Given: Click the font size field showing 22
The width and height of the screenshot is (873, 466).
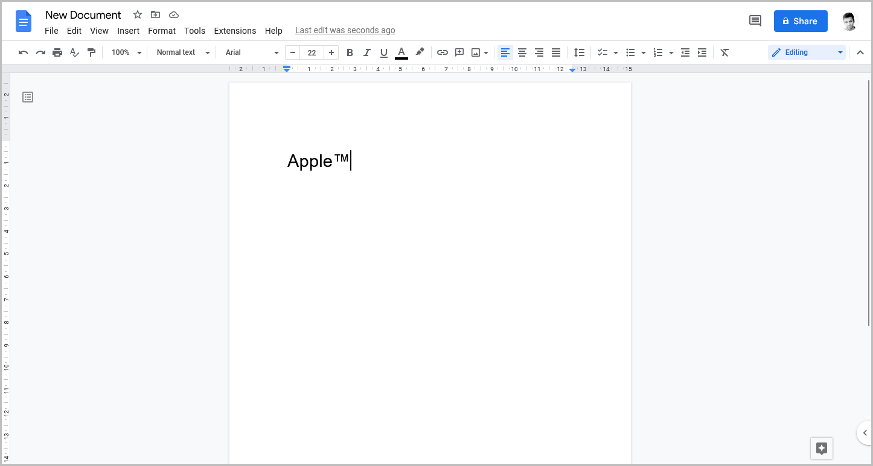Looking at the screenshot, I should [312, 52].
